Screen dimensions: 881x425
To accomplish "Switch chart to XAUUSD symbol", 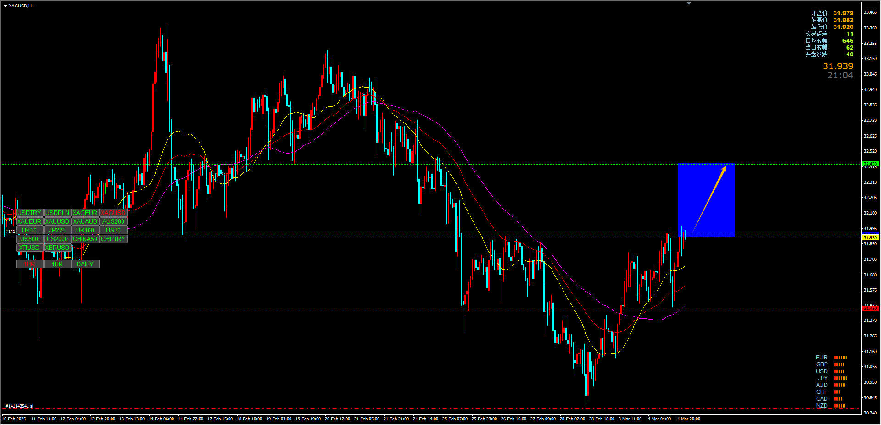I will pyautogui.click(x=57, y=221).
